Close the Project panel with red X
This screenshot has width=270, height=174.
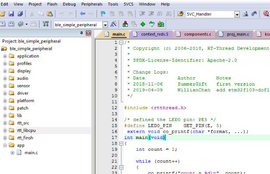tap(89, 33)
